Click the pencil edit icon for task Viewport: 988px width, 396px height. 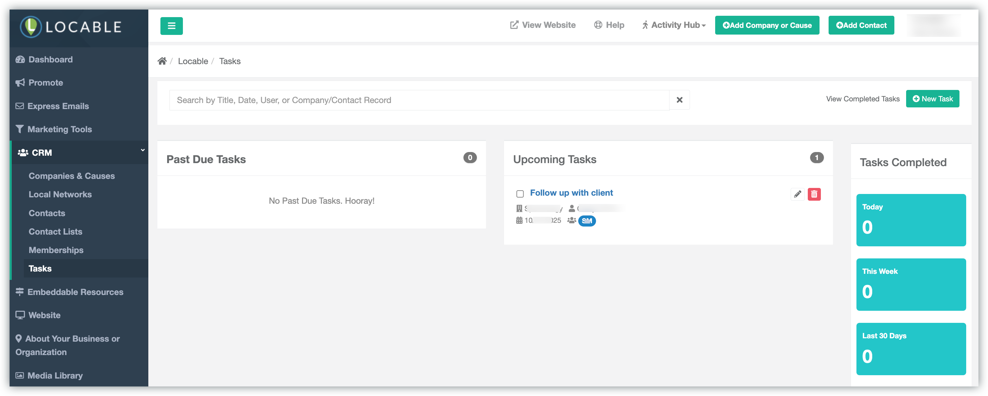coord(797,194)
